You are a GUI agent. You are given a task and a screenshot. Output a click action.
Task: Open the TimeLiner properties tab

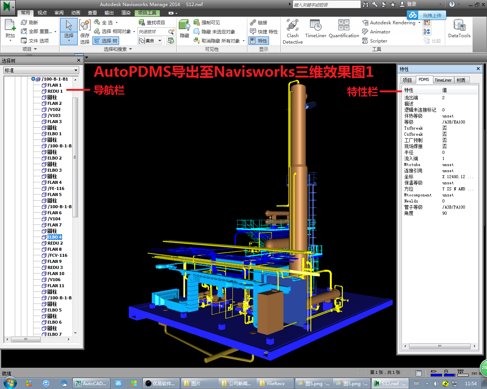point(443,80)
